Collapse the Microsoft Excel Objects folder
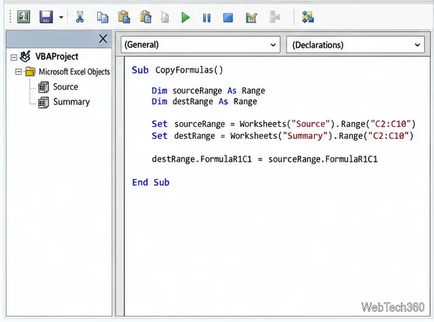The height and width of the screenshot is (322, 434). click(x=18, y=72)
